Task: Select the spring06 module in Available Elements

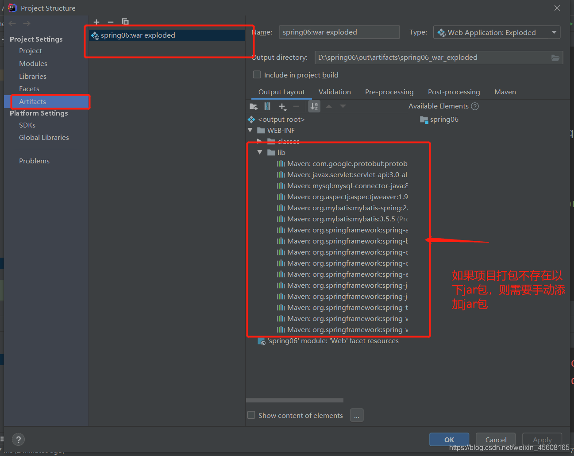Action: click(x=439, y=120)
